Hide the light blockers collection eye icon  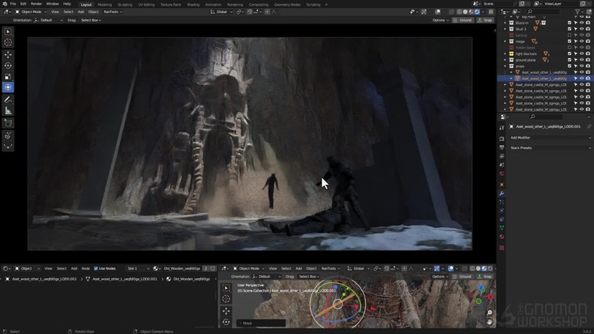coord(582,54)
